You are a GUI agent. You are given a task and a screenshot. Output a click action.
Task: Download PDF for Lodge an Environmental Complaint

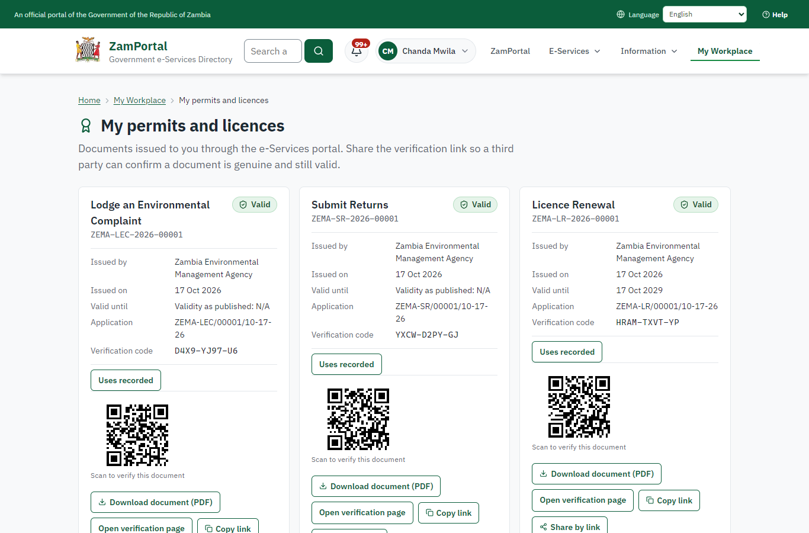155,502
